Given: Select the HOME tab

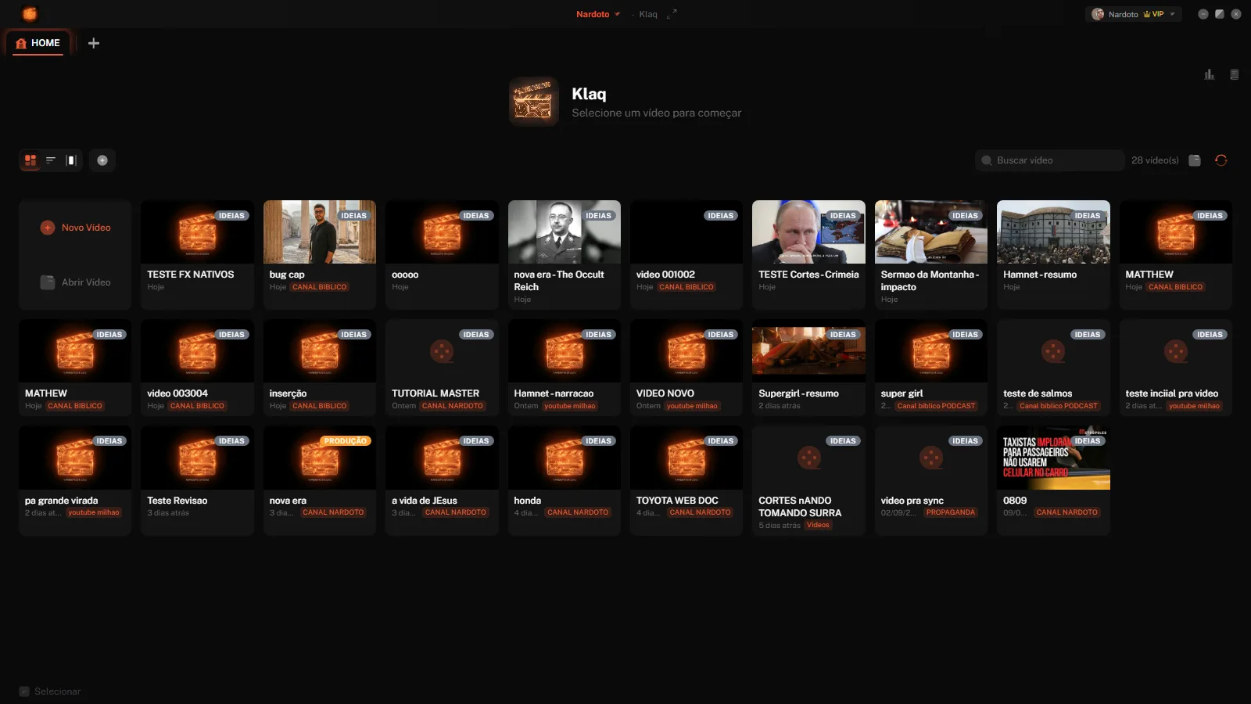Looking at the screenshot, I should pyautogui.click(x=38, y=43).
